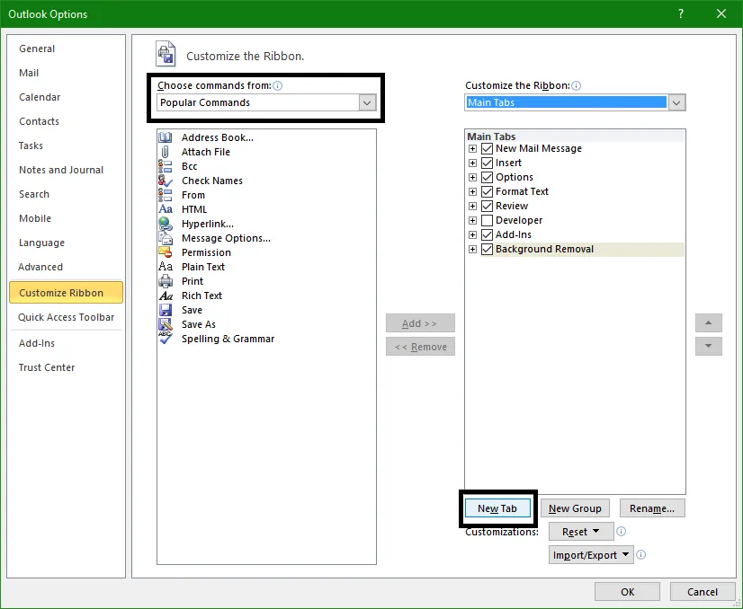Click the << Remove button
743x609 pixels.
click(420, 347)
